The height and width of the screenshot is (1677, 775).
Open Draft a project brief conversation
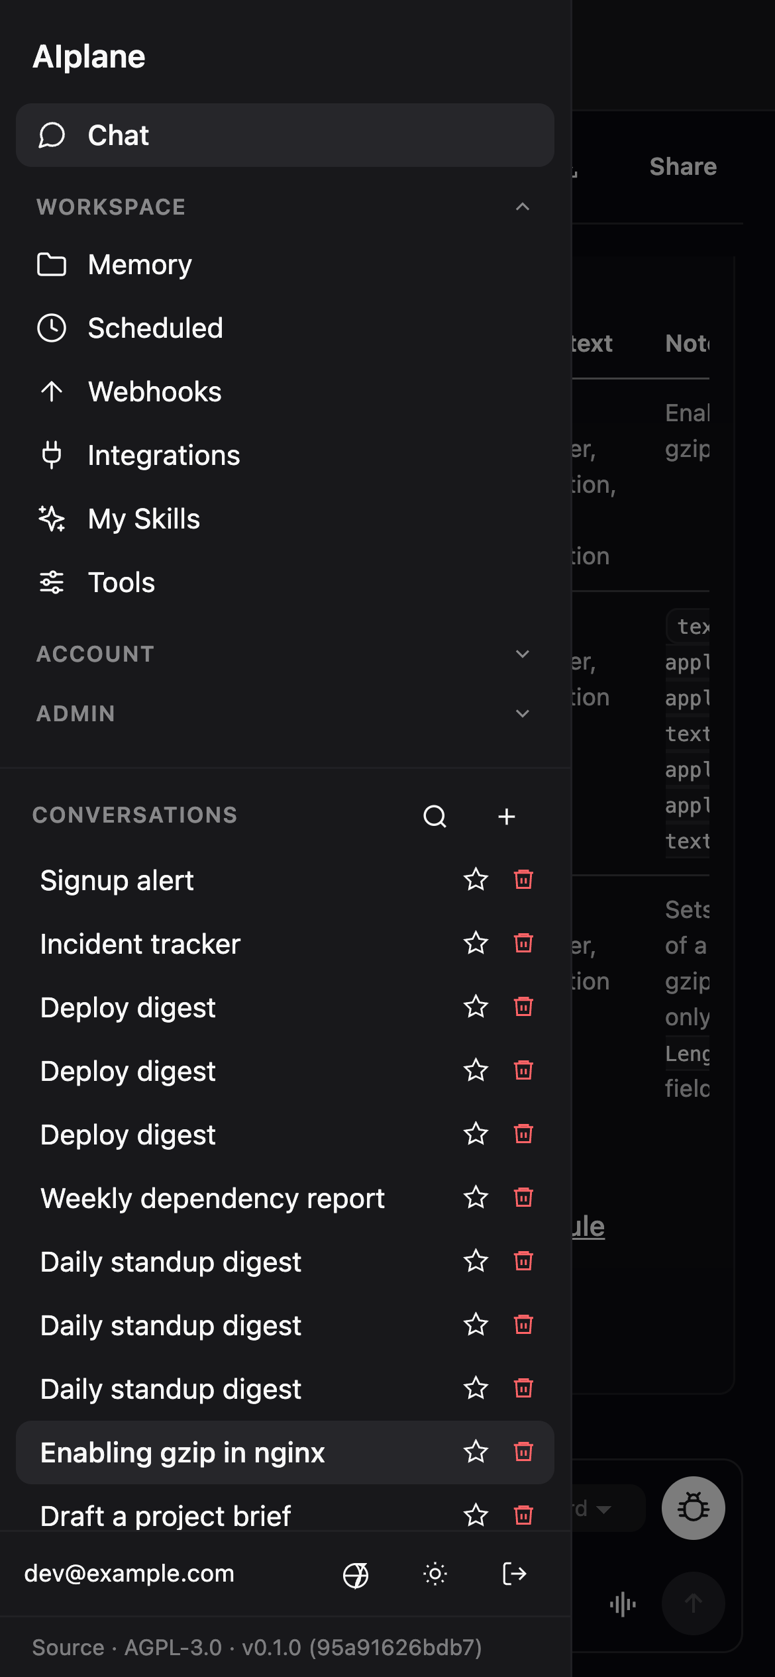pyautogui.click(x=165, y=1516)
